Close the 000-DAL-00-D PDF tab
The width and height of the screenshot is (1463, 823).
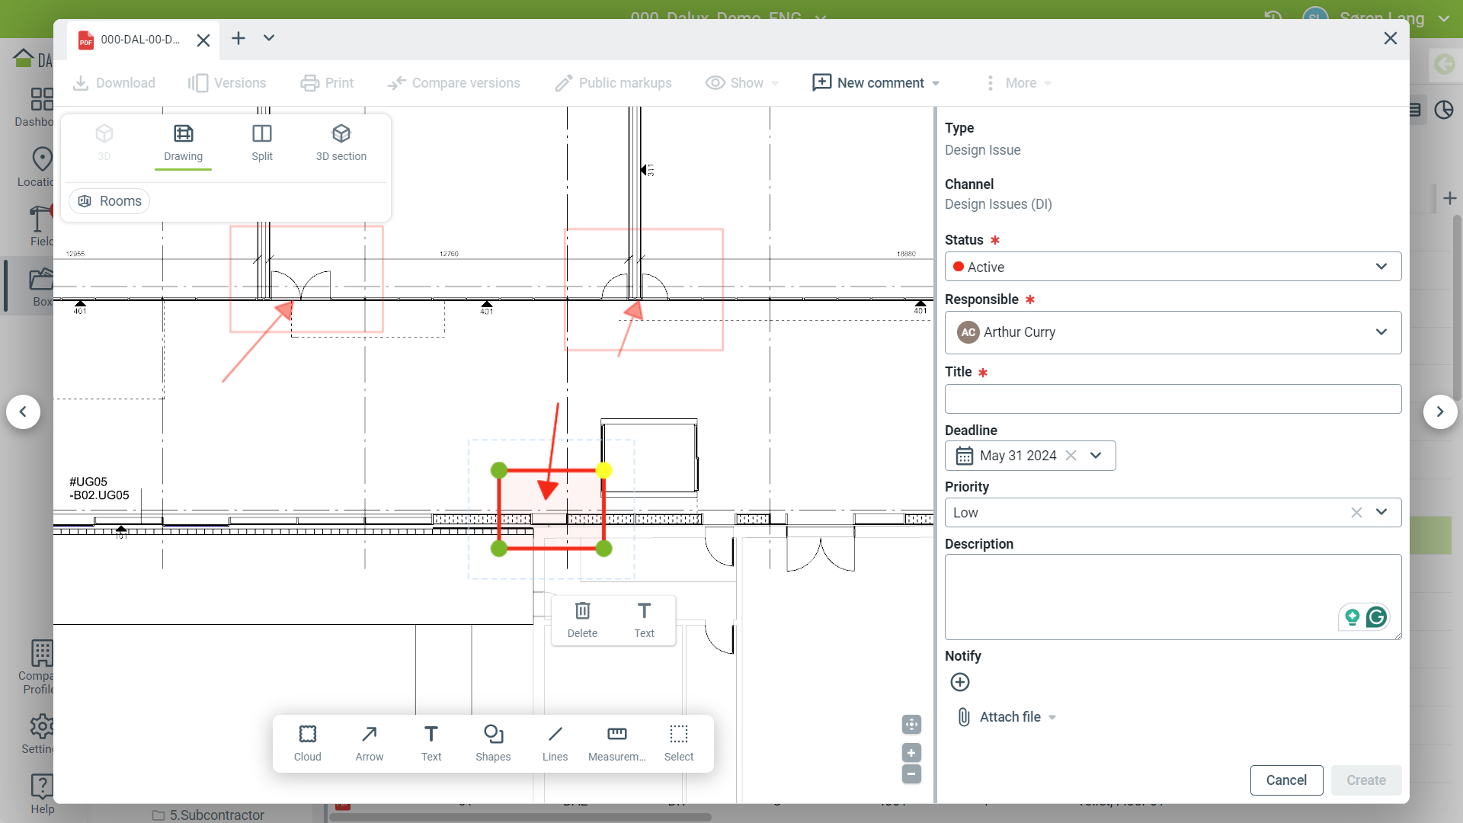click(x=203, y=40)
